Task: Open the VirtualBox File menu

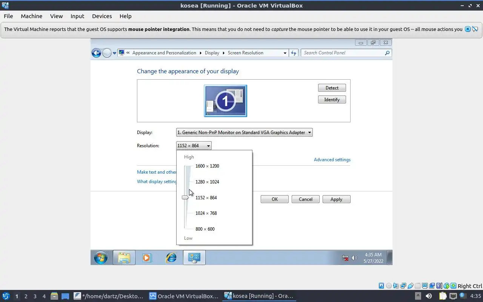Action: coord(8,16)
